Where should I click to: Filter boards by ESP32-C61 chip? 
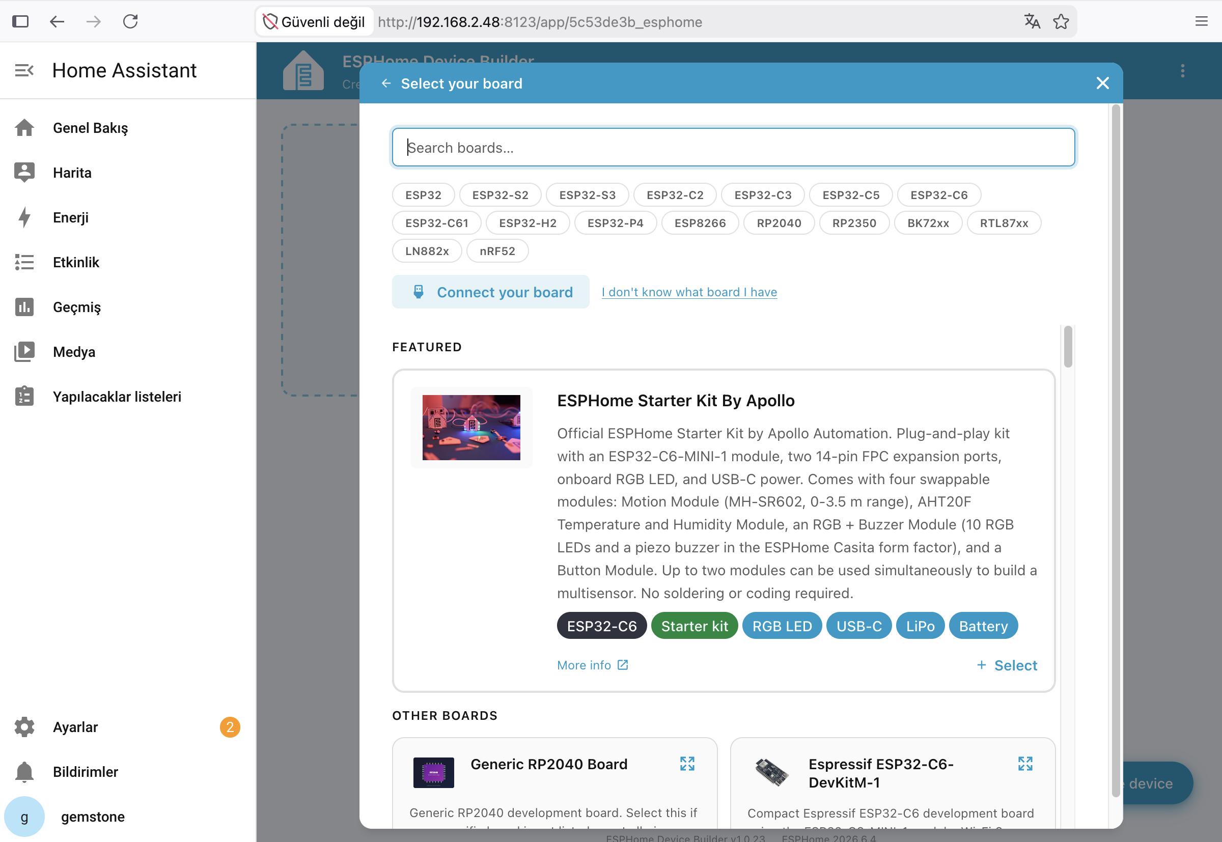pyautogui.click(x=437, y=222)
